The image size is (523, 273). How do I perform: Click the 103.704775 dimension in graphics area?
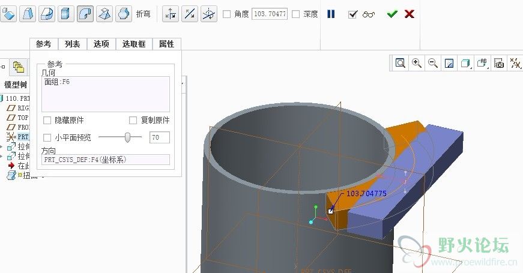[366, 193]
